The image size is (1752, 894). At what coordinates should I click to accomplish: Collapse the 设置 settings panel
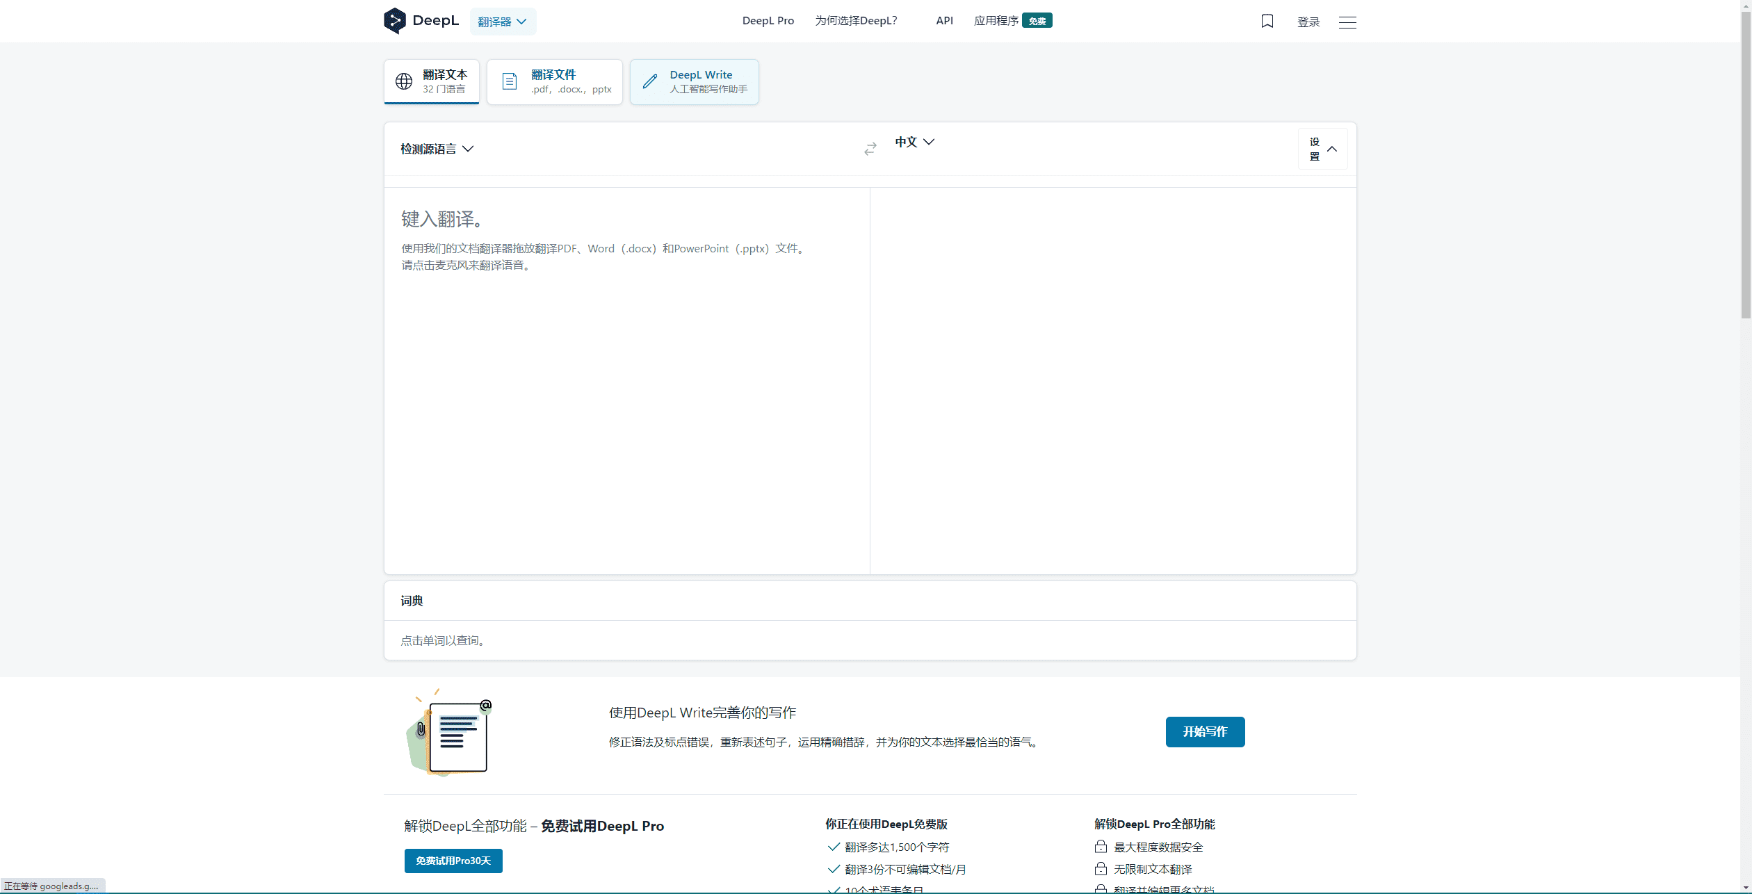pyautogui.click(x=1322, y=149)
